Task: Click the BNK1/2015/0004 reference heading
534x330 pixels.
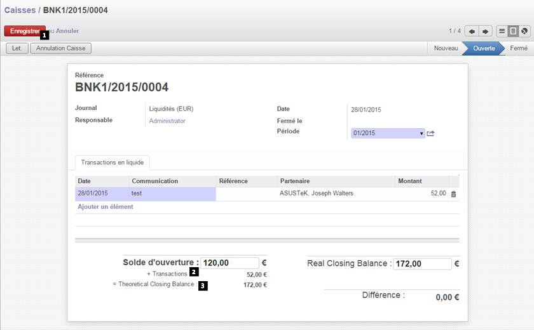Action: point(121,88)
